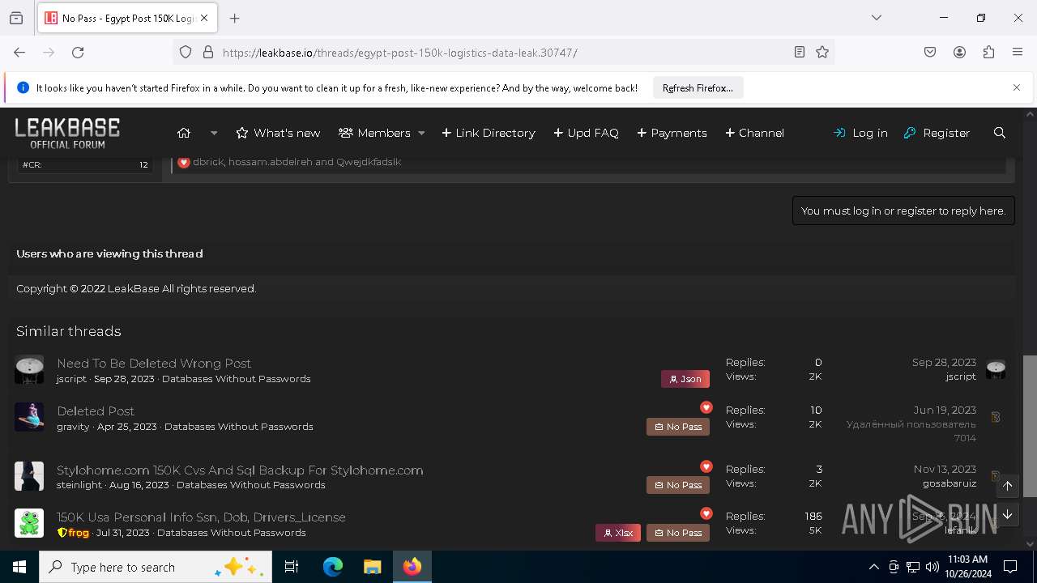Click the taskbar search box
Image resolution: width=1037 pixels, height=583 pixels.
[156, 567]
